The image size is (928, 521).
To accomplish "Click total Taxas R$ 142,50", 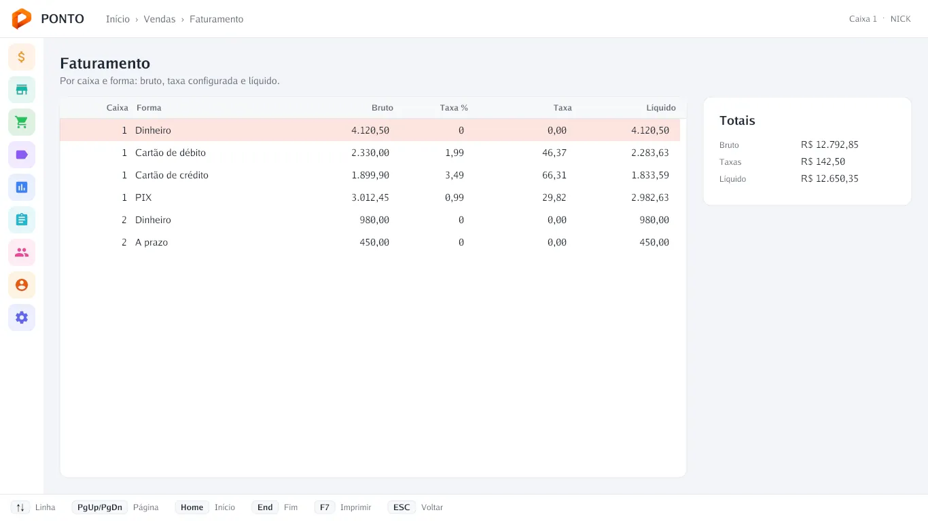I will [x=823, y=161].
